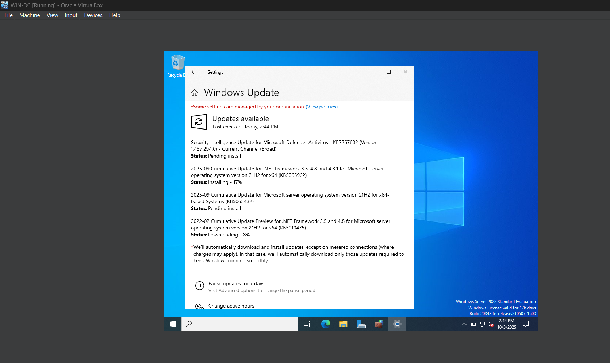Open the Input menu
Image resolution: width=610 pixels, height=363 pixels.
pos(71,15)
